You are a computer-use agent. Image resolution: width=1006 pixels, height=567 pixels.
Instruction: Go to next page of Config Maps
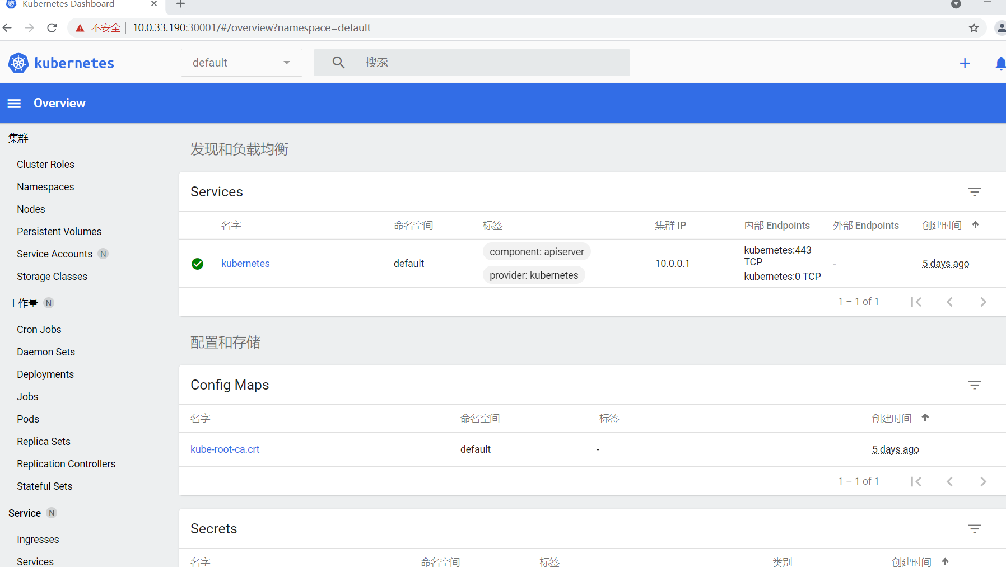984,481
